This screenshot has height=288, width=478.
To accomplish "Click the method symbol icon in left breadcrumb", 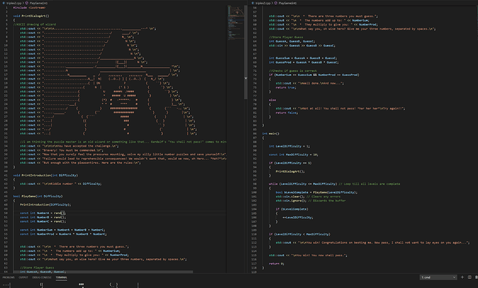I will [x=27, y=3].
